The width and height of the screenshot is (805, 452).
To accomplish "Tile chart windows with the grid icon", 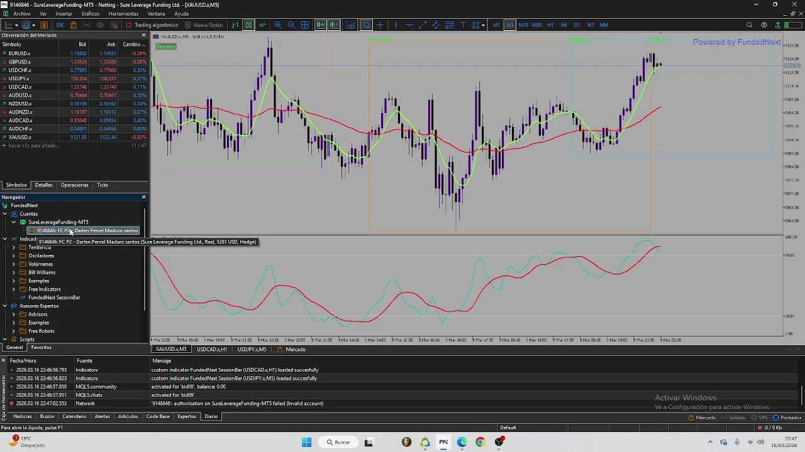I will (305, 25).
